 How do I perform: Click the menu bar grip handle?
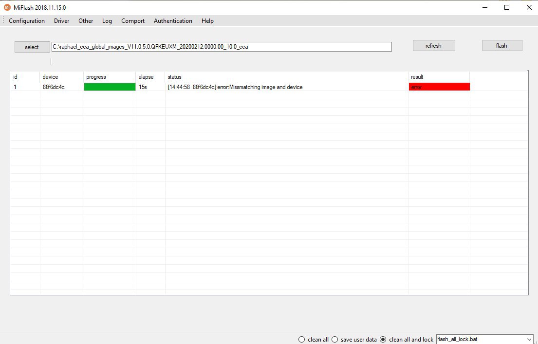(x=3, y=20)
